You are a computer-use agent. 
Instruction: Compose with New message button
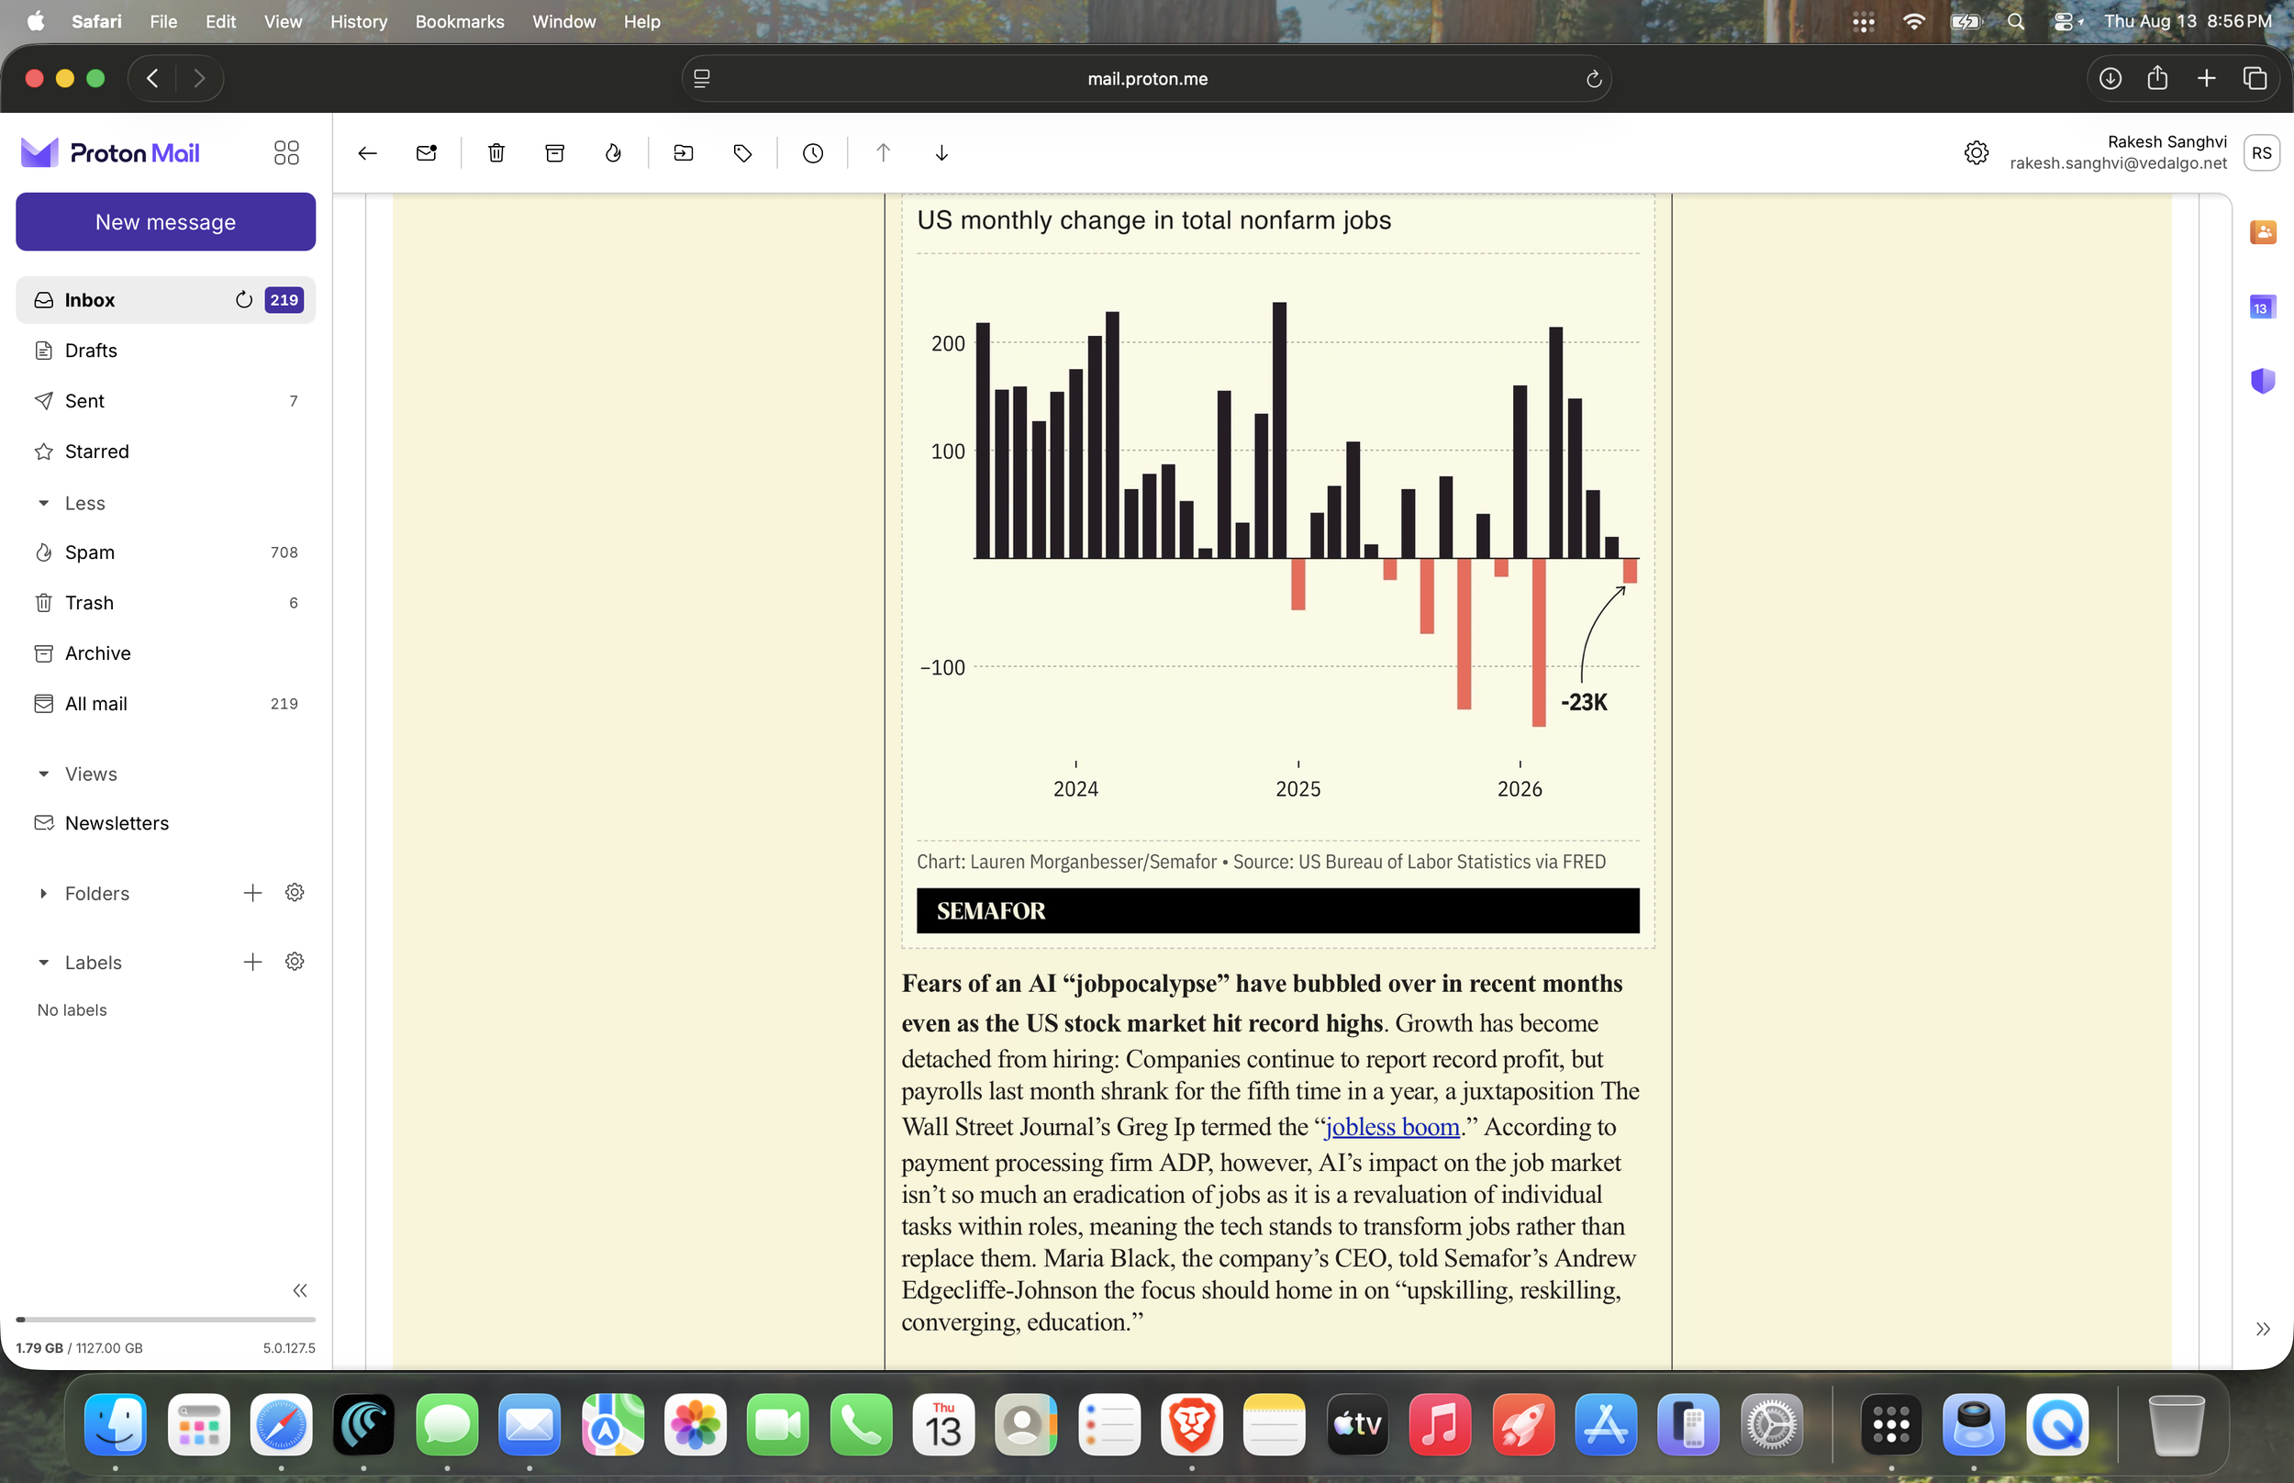tap(165, 222)
